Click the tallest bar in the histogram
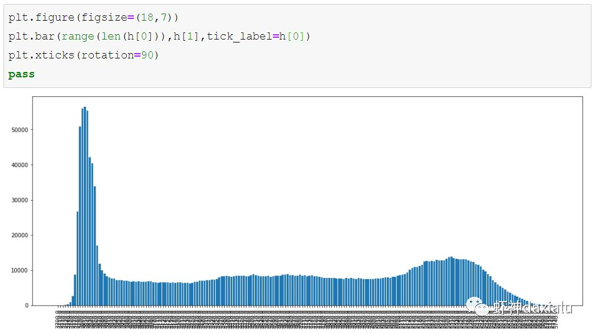Image resolution: width=592 pixels, height=334 pixels. pos(84,207)
